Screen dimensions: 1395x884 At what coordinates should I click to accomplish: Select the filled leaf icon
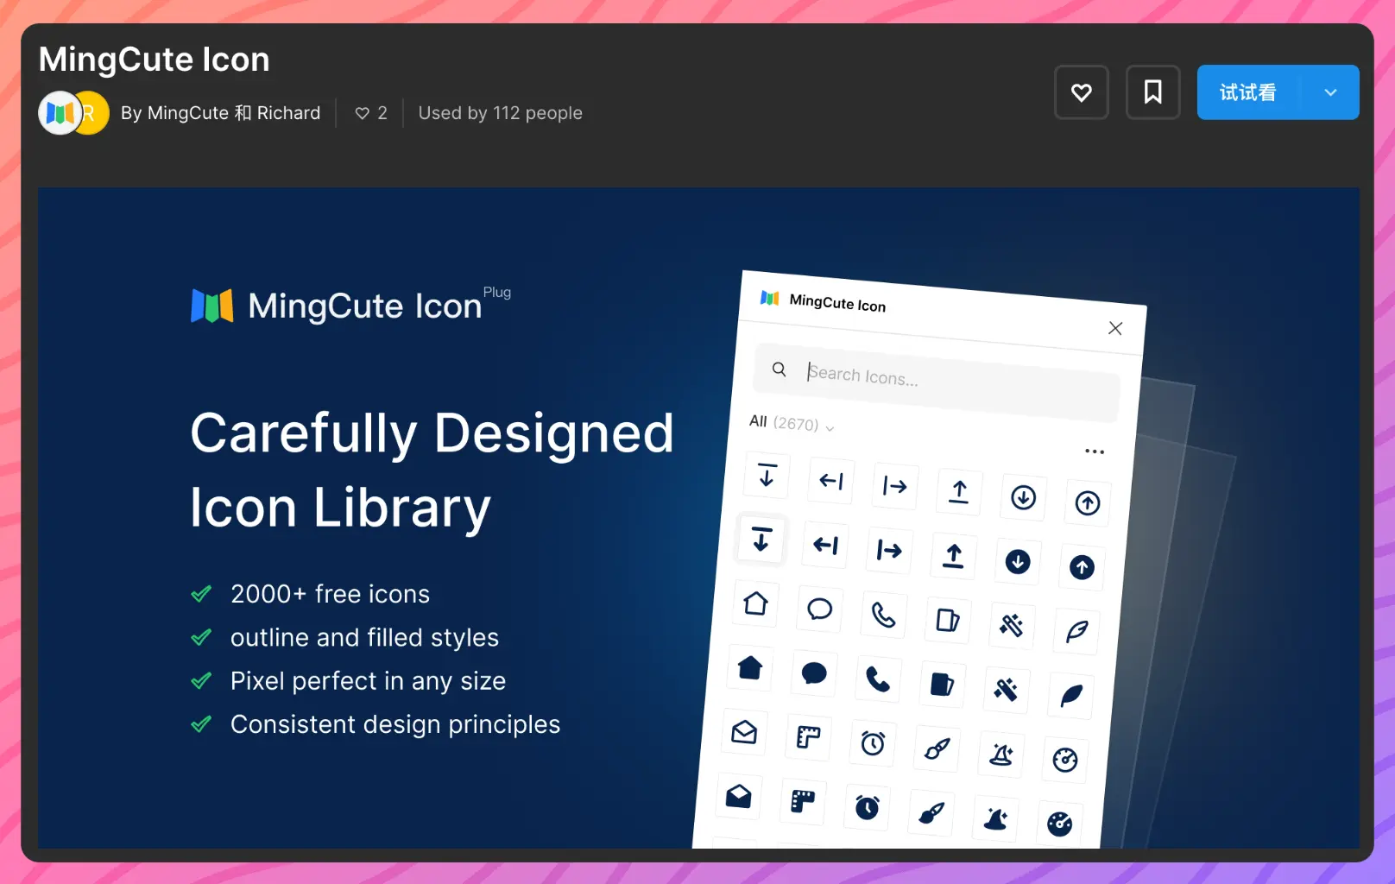click(1071, 696)
